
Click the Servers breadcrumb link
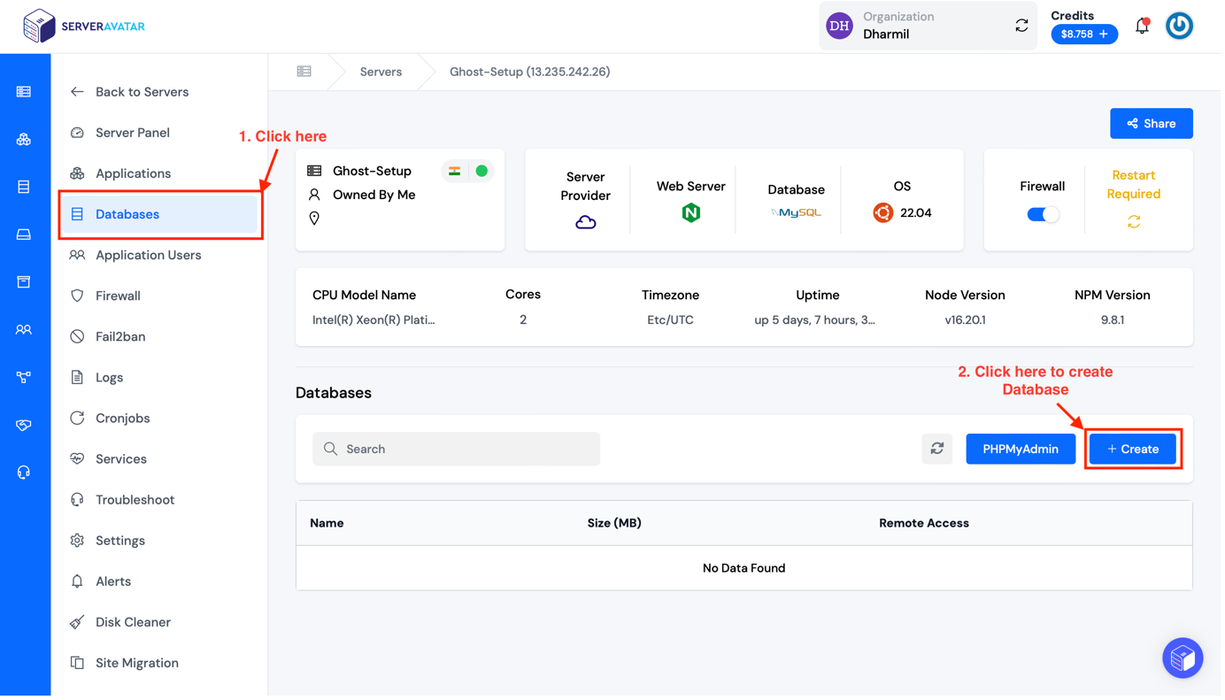point(382,72)
